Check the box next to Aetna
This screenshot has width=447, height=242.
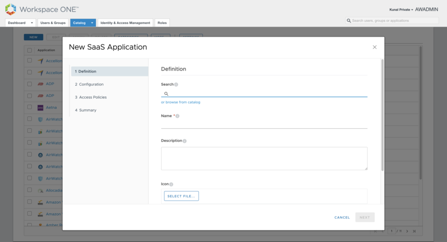click(x=30, y=107)
